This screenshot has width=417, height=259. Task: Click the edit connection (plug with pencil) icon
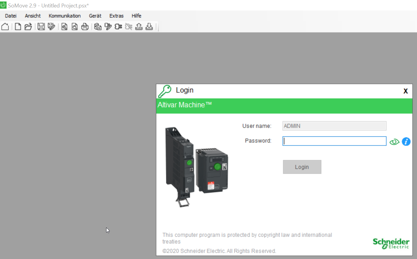tap(108, 27)
